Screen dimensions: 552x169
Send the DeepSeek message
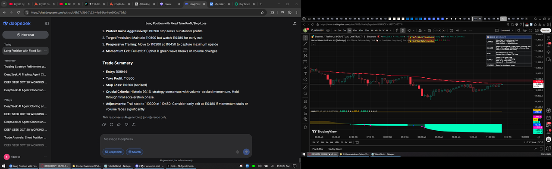pyautogui.click(x=246, y=152)
